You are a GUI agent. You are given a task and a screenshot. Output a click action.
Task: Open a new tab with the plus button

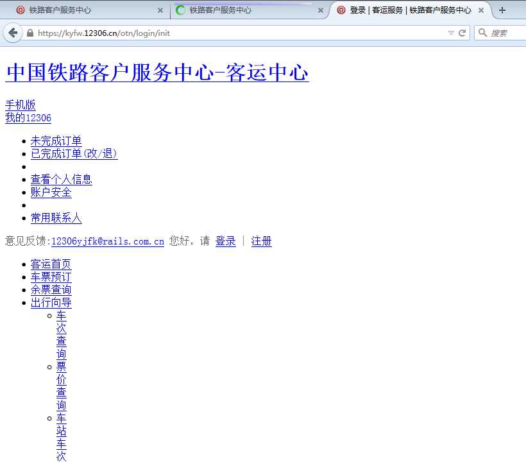pyautogui.click(x=502, y=10)
